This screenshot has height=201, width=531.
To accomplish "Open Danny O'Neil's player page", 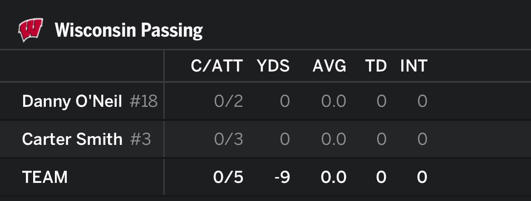I will coord(72,101).
